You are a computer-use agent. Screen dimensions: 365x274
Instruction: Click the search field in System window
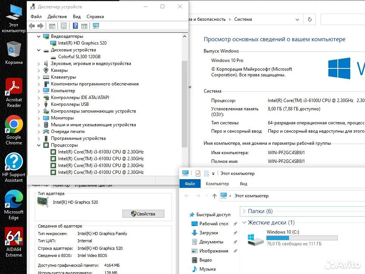[x=343, y=19]
